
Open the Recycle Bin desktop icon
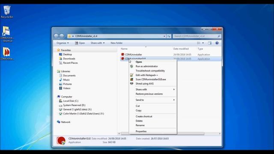(x=7, y=12)
